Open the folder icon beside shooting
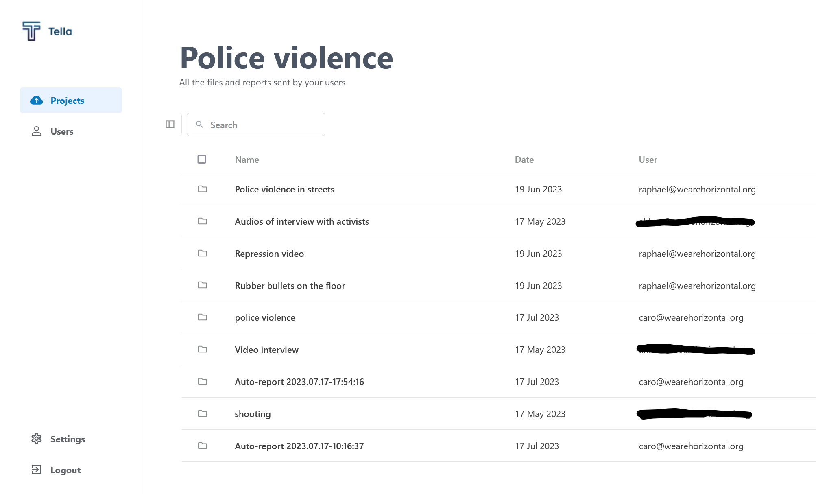Image resolution: width=816 pixels, height=494 pixels. click(202, 413)
